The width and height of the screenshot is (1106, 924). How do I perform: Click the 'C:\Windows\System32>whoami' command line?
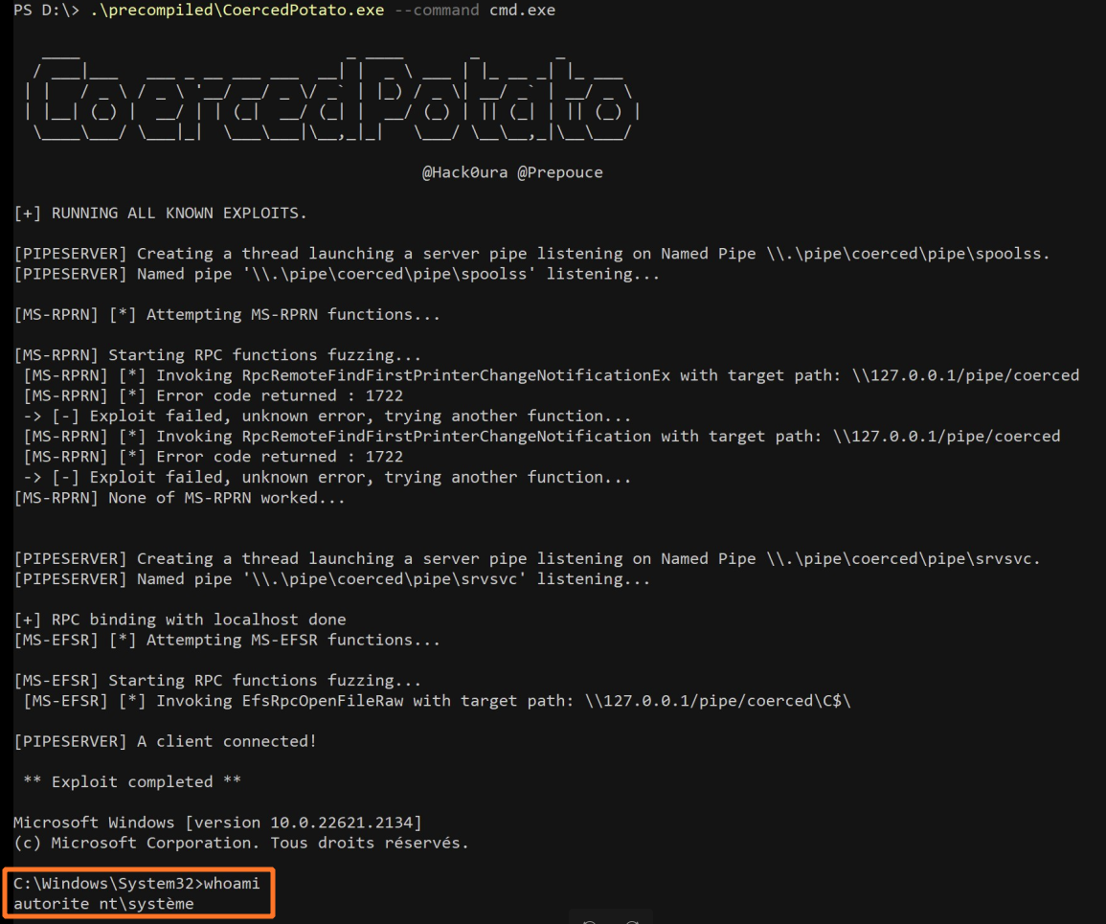click(137, 884)
